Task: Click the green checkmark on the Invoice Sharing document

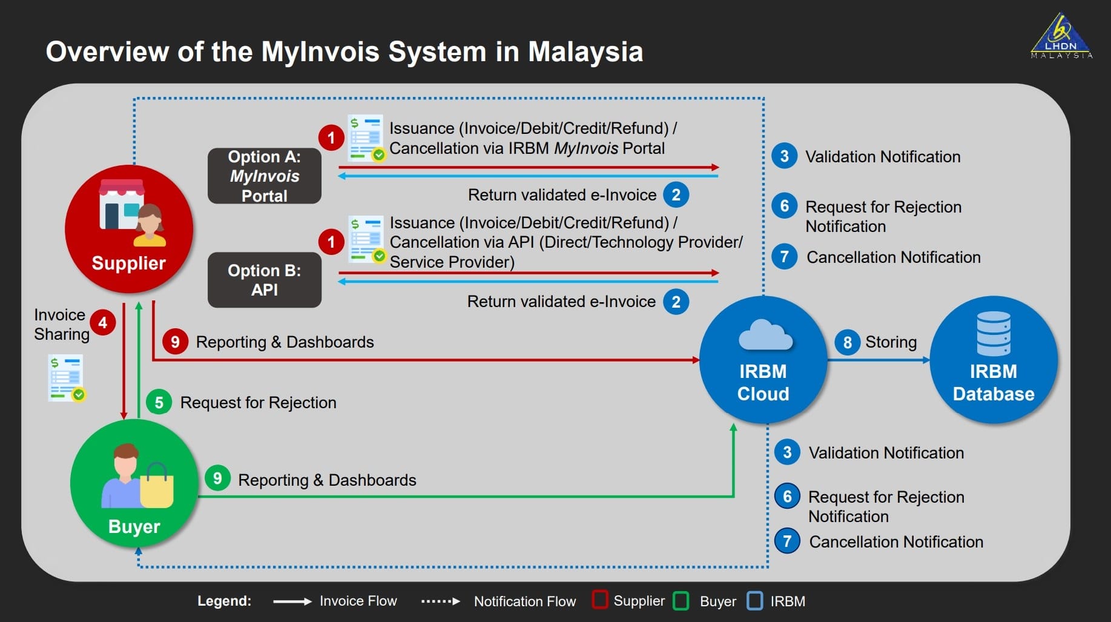Action: point(80,395)
